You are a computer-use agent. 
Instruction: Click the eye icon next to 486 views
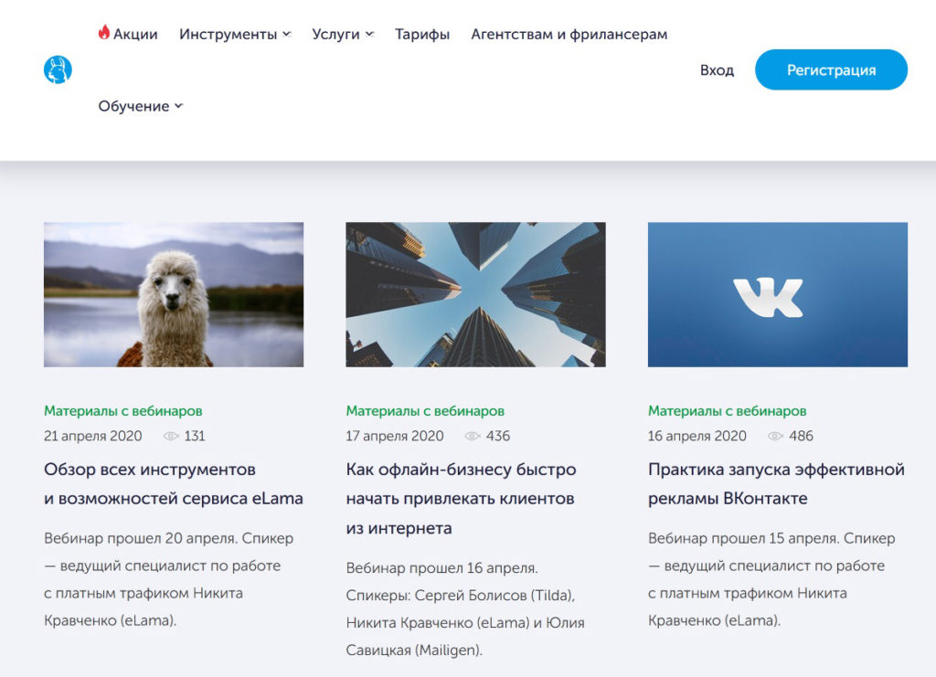(x=775, y=437)
